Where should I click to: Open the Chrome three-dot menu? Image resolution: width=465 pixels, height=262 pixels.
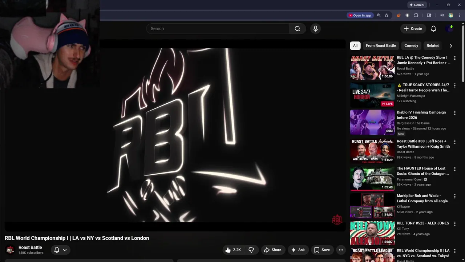click(460, 15)
